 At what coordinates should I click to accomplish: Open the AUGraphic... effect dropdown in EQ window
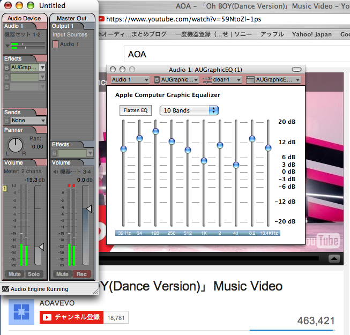coord(180,80)
